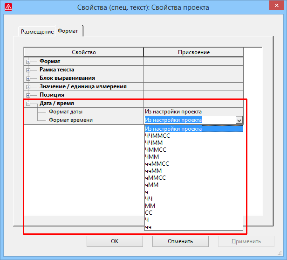
Task: Choose ЧЧММСС from the time format list
Action: tap(157, 135)
